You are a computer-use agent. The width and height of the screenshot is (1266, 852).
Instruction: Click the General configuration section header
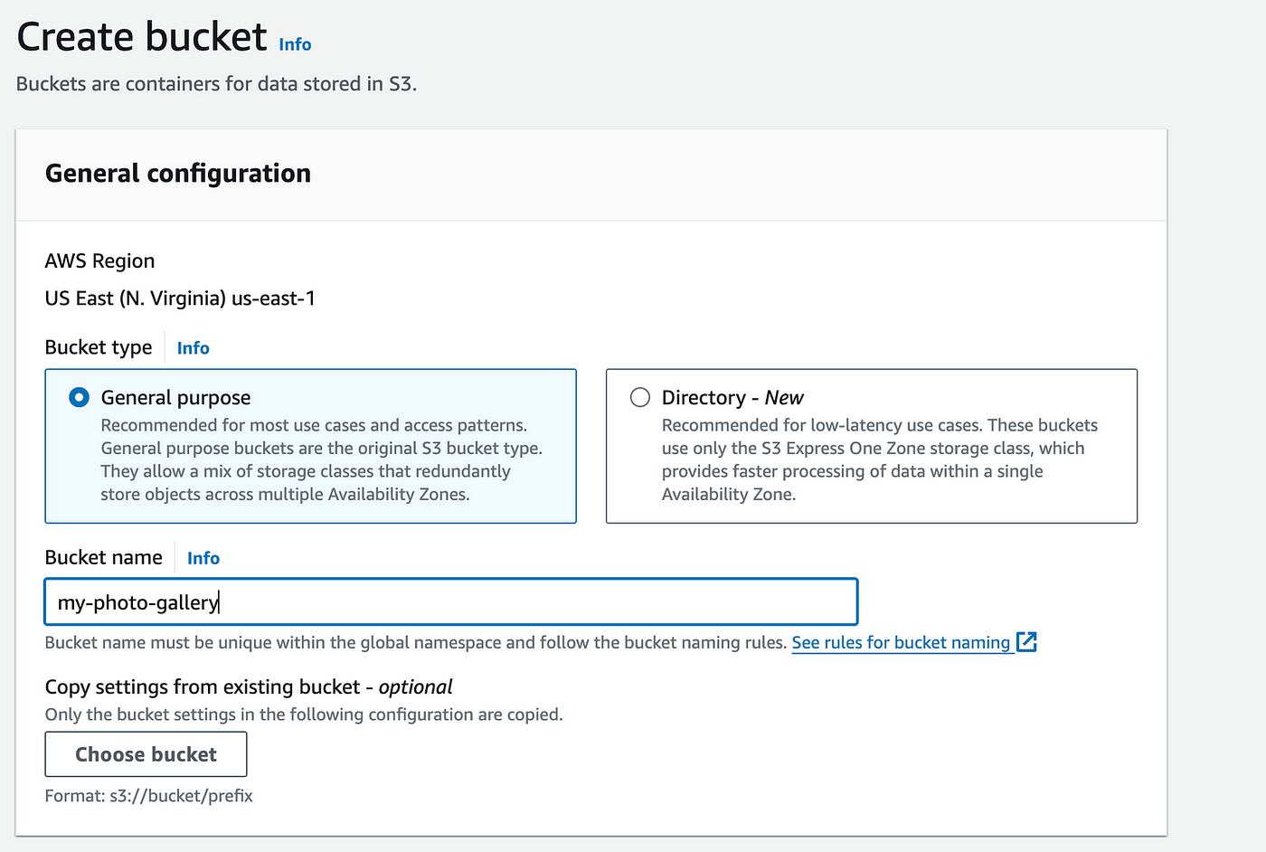pos(178,173)
